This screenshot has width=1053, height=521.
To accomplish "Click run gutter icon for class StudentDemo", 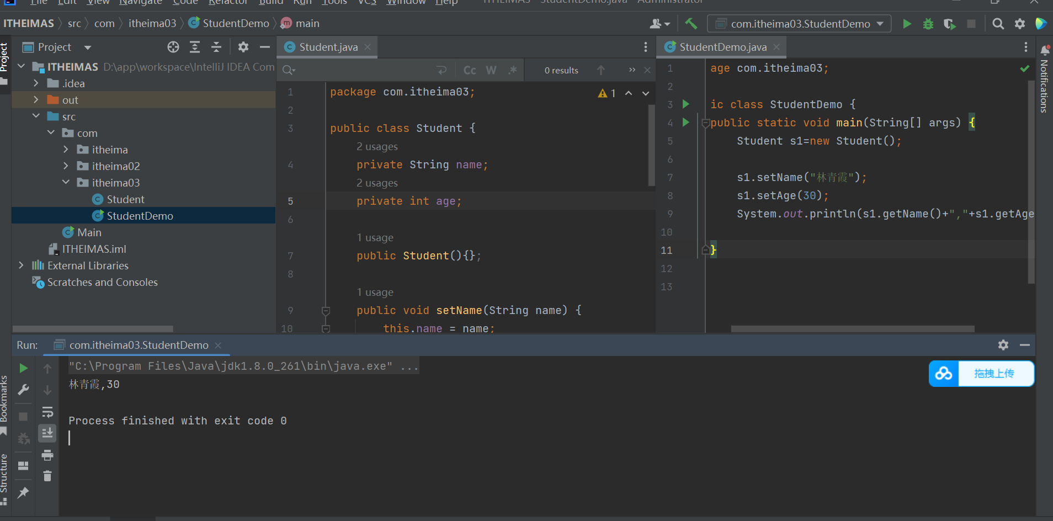I will pyautogui.click(x=686, y=104).
